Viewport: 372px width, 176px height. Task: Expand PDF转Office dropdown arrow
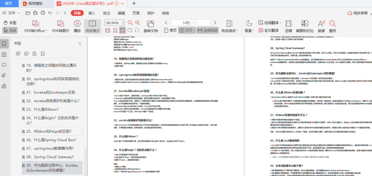[x=46, y=31]
